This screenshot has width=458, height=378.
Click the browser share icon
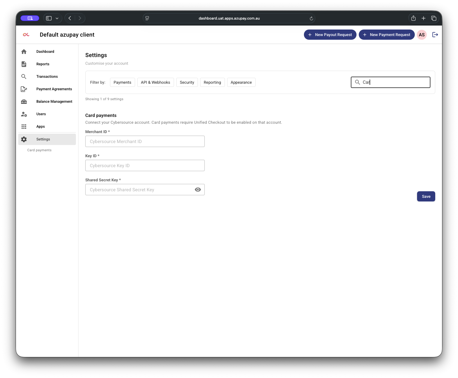click(x=413, y=18)
